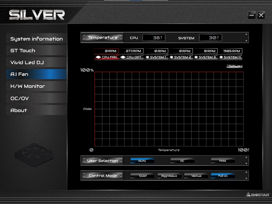Click the User Selection panel label
Image resolution: width=272 pixels, height=204 pixels.
tap(102, 161)
